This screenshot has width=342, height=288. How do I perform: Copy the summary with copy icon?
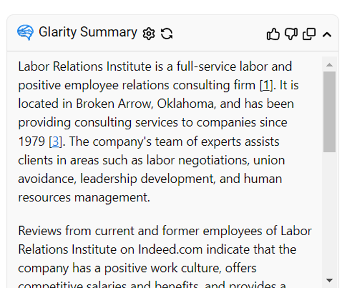click(309, 34)
